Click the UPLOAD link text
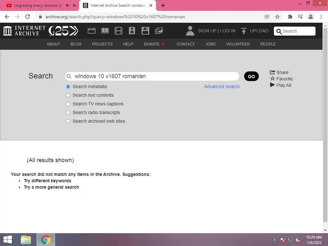This screenshot has width=328, height=246. [x=259, y=31]
